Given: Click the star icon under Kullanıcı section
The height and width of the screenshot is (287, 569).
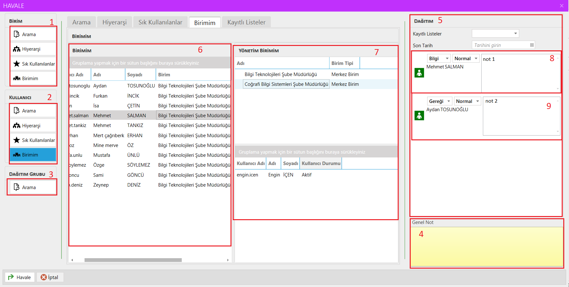Looking at the screenshot, I should (17, 140).
